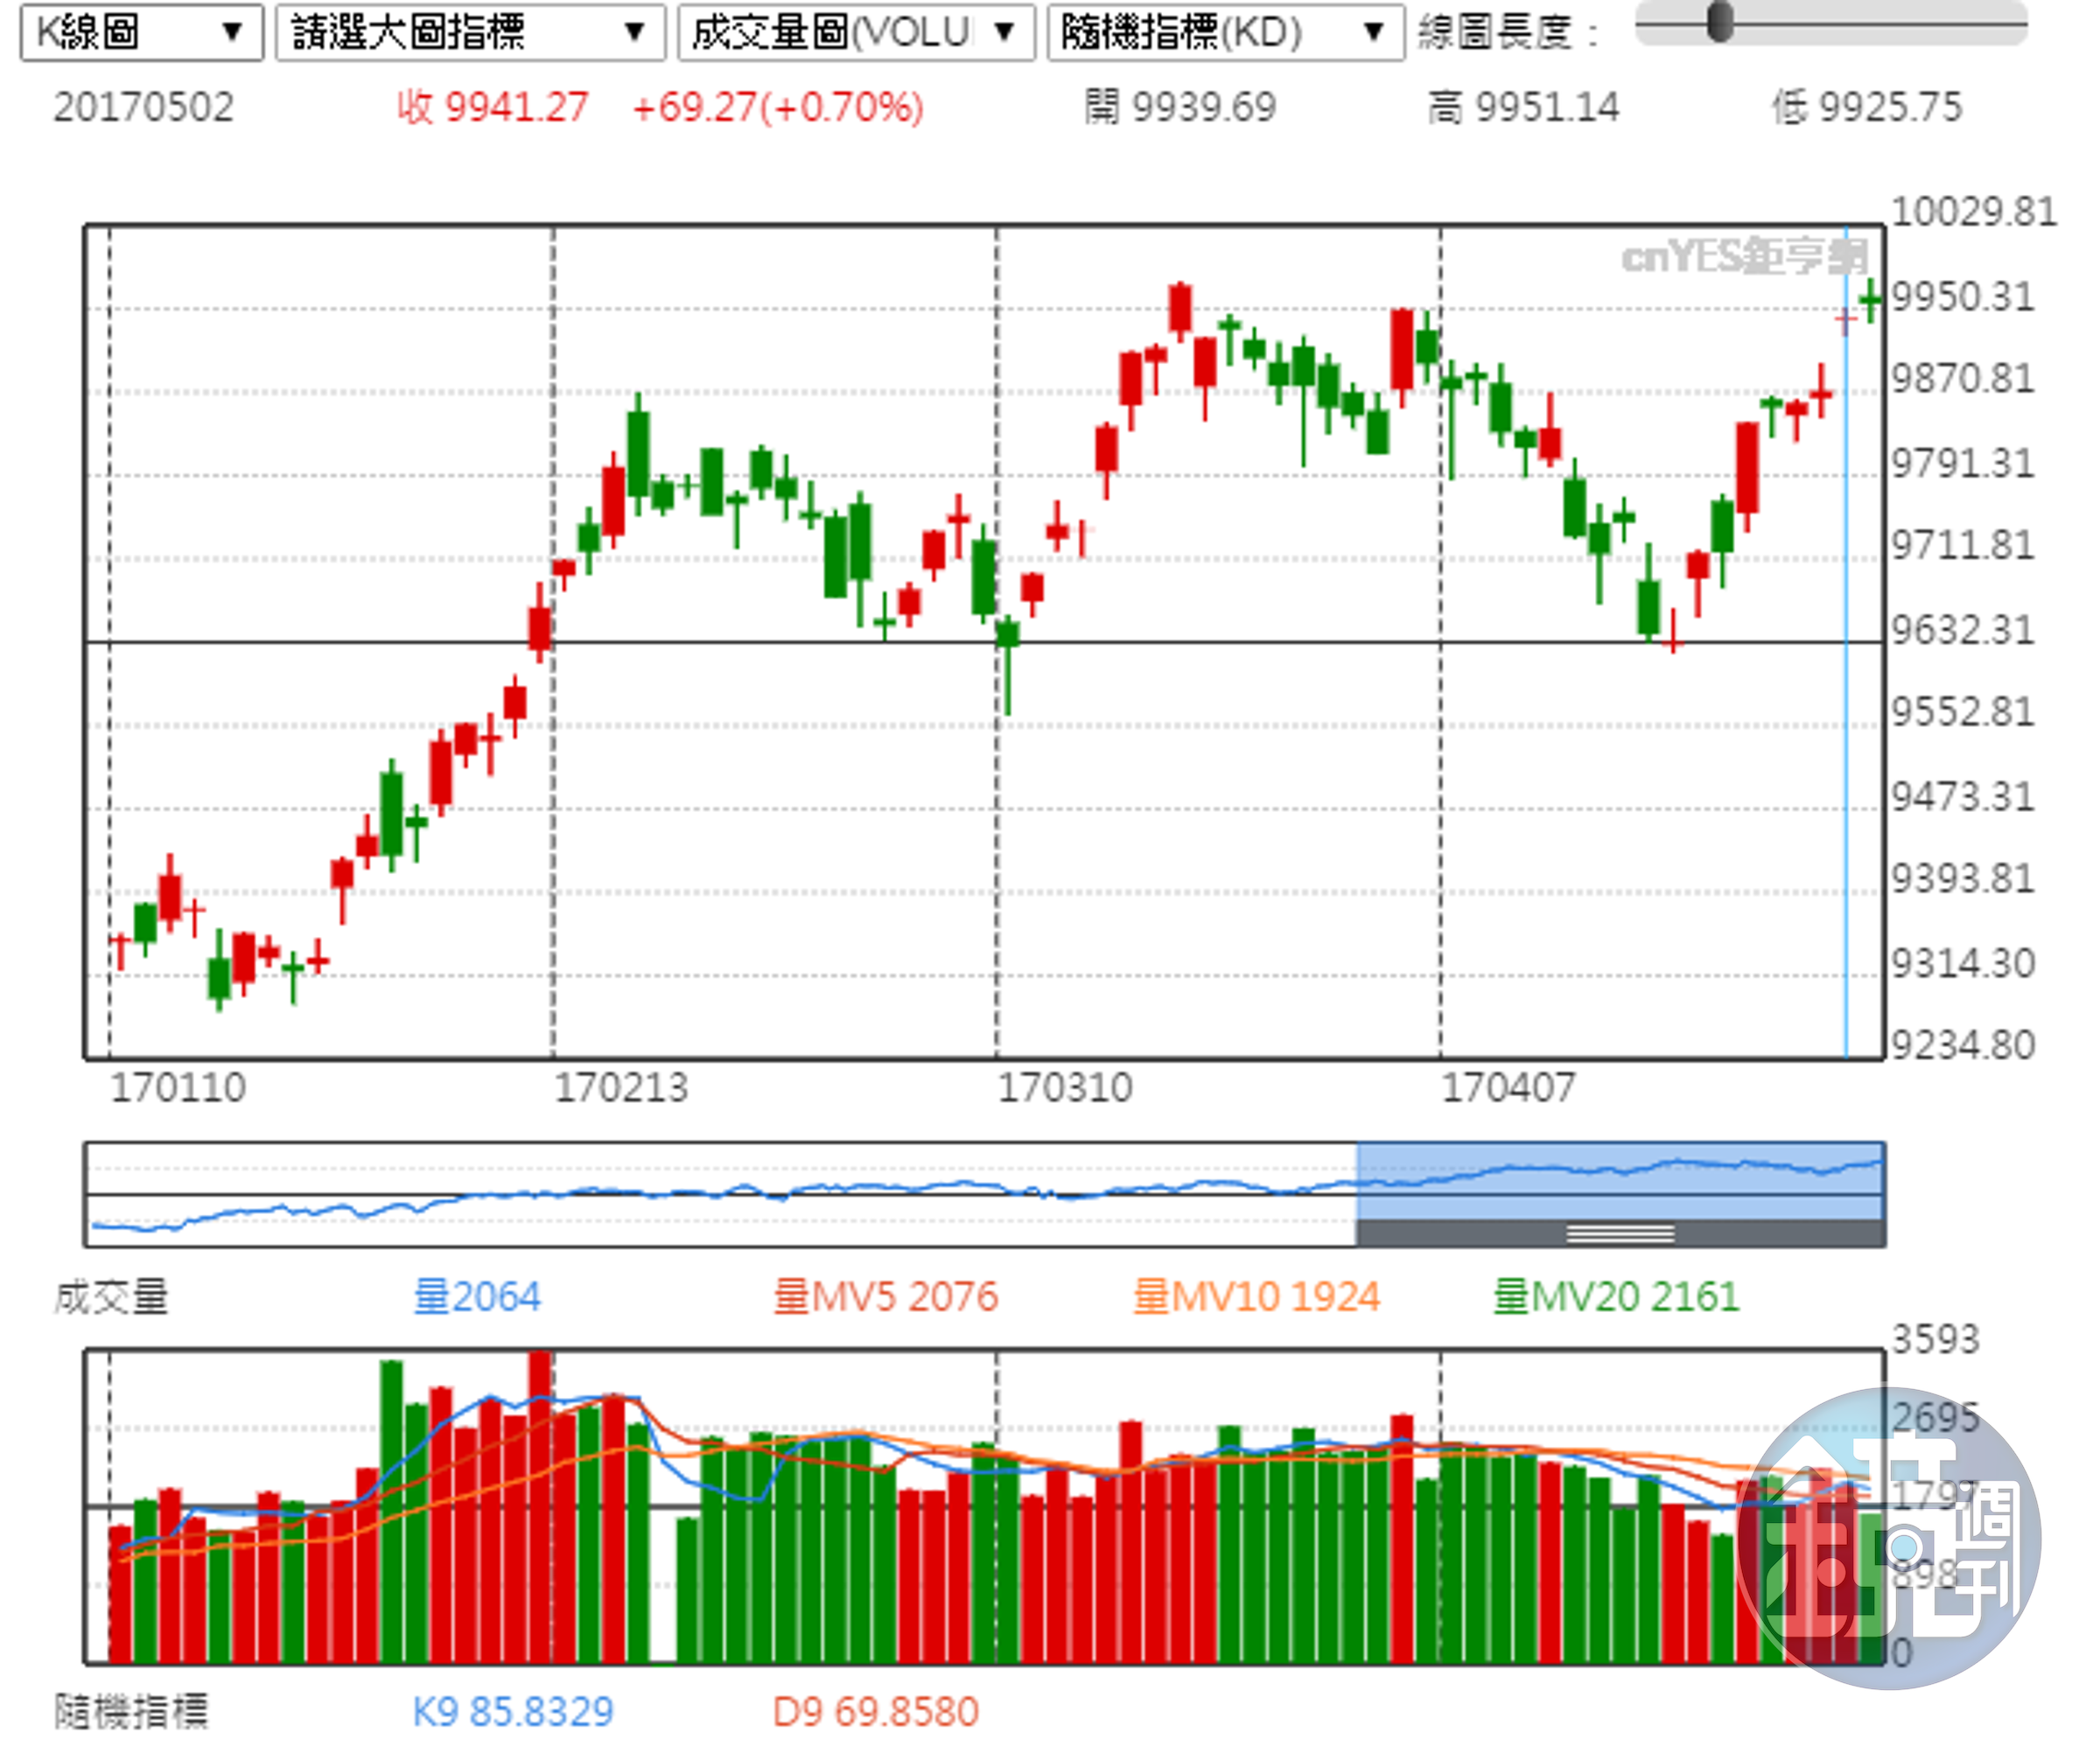Click the 線圖長度 slider handle
2100x1739 pixels.
(1719, 22)
